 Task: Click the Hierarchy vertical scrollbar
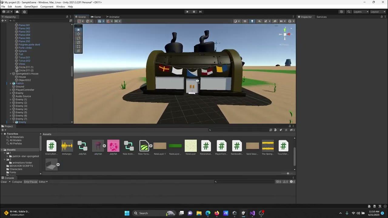click(x=72, y=71)
